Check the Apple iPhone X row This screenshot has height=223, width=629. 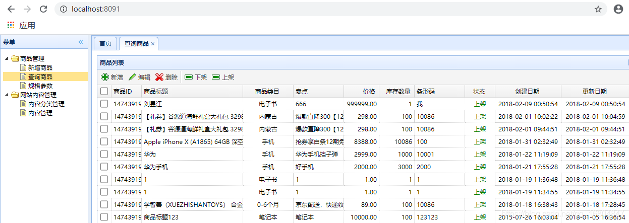[x=104, y=141]
